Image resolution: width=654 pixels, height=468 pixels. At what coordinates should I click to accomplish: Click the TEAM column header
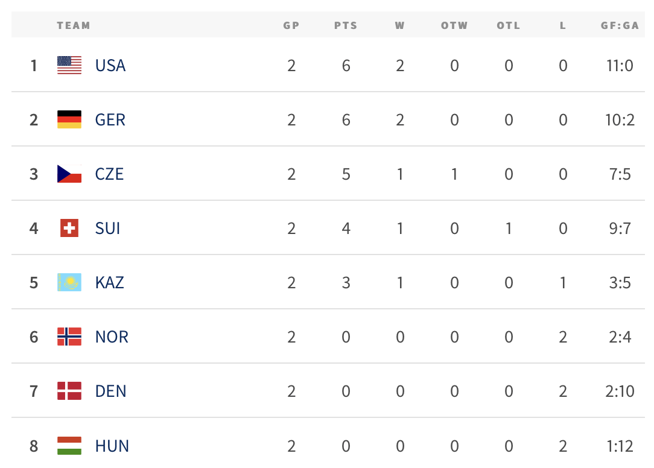point(74,25)
